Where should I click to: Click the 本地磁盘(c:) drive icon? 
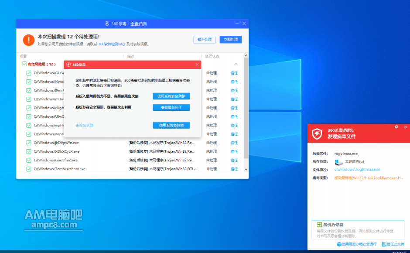pos(338,162)
